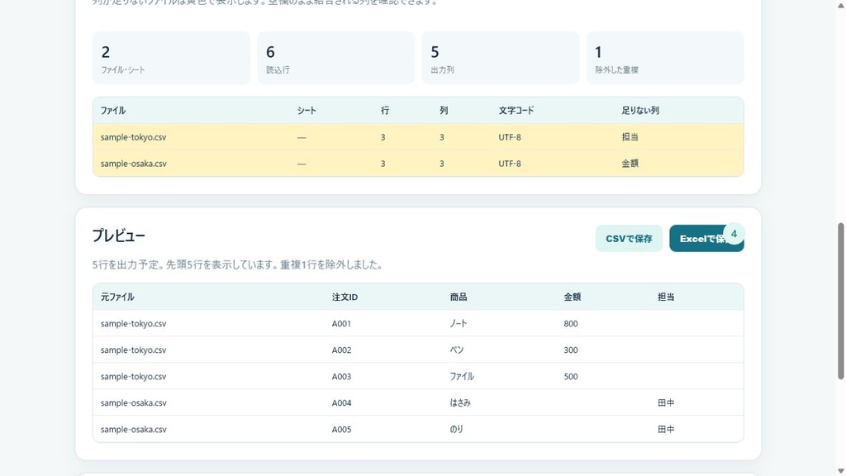Save the merged output with Excelで保存

click(706, 239)
